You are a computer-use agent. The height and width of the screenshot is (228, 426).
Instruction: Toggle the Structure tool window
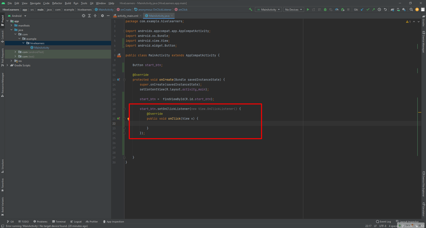click(x=2, y=166)
